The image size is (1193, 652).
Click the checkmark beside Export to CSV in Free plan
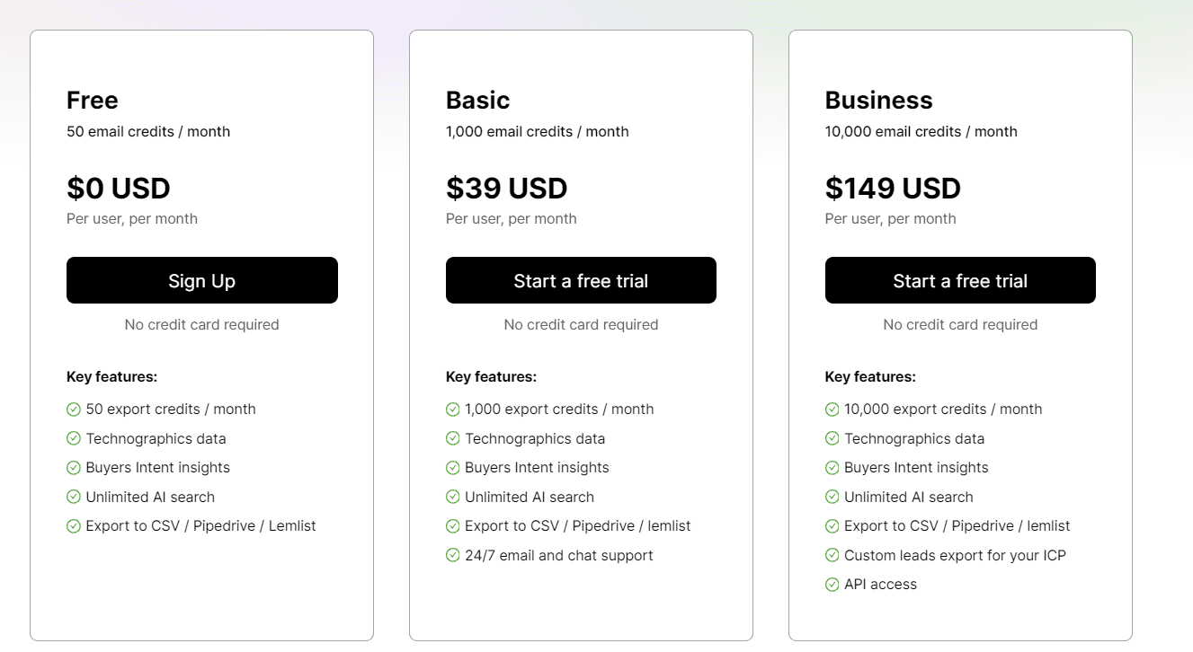coord(73,525)
